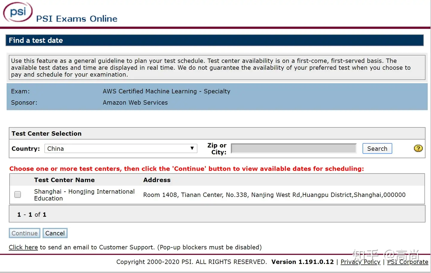Screen dimensions: 431x273
Task: Open the Privacy Policy link
Action: (x=360, y=262)
